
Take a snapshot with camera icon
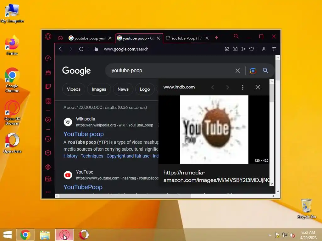(235, 49)
